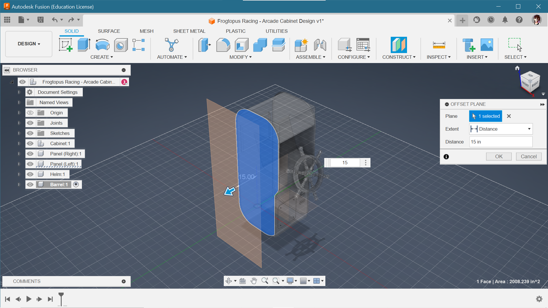Save the document with the floppy icon
The height and width of the screenshot is (308, 548).
41,20
